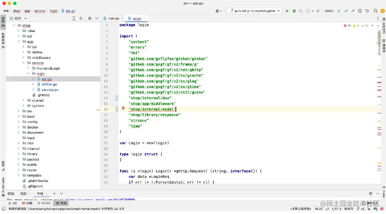
Task: Open terminal tabs dropdown arrow
Action: [x=61, y=194]
